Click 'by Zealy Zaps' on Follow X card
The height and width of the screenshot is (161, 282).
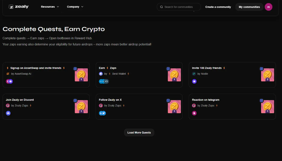click(x=113, y=106)
